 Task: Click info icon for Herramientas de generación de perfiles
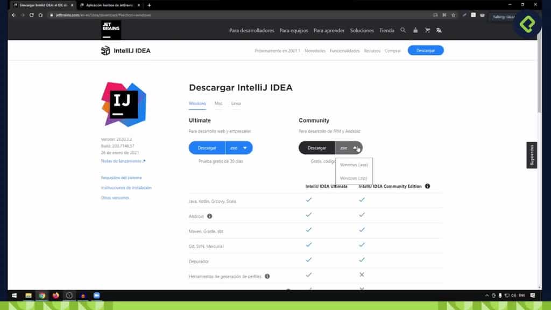click(267, 276)
